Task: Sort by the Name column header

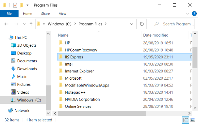Action: [63, 35]
